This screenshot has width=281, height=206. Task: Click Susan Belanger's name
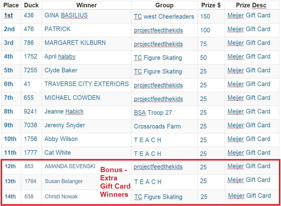pos(64,181)
